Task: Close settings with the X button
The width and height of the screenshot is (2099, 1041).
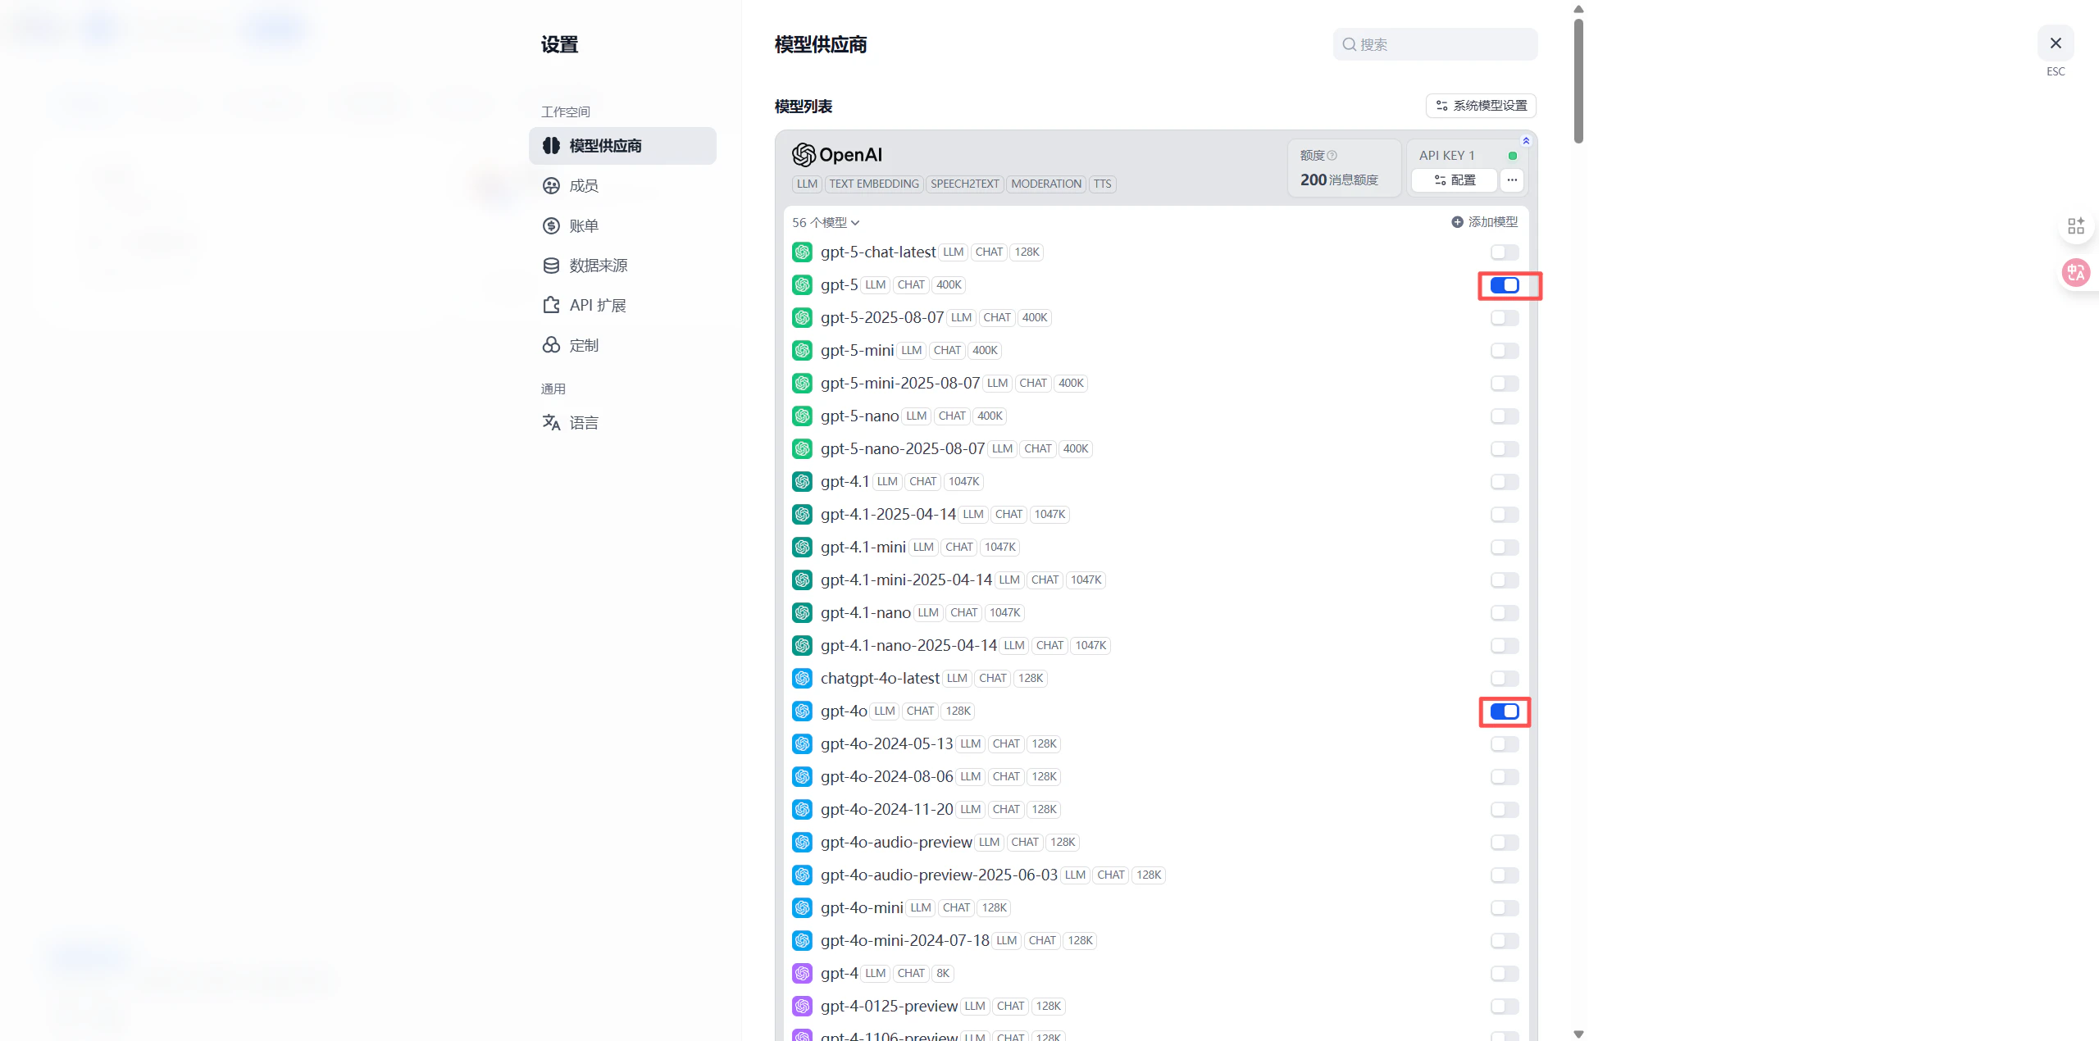Action: pos(2056,43)
